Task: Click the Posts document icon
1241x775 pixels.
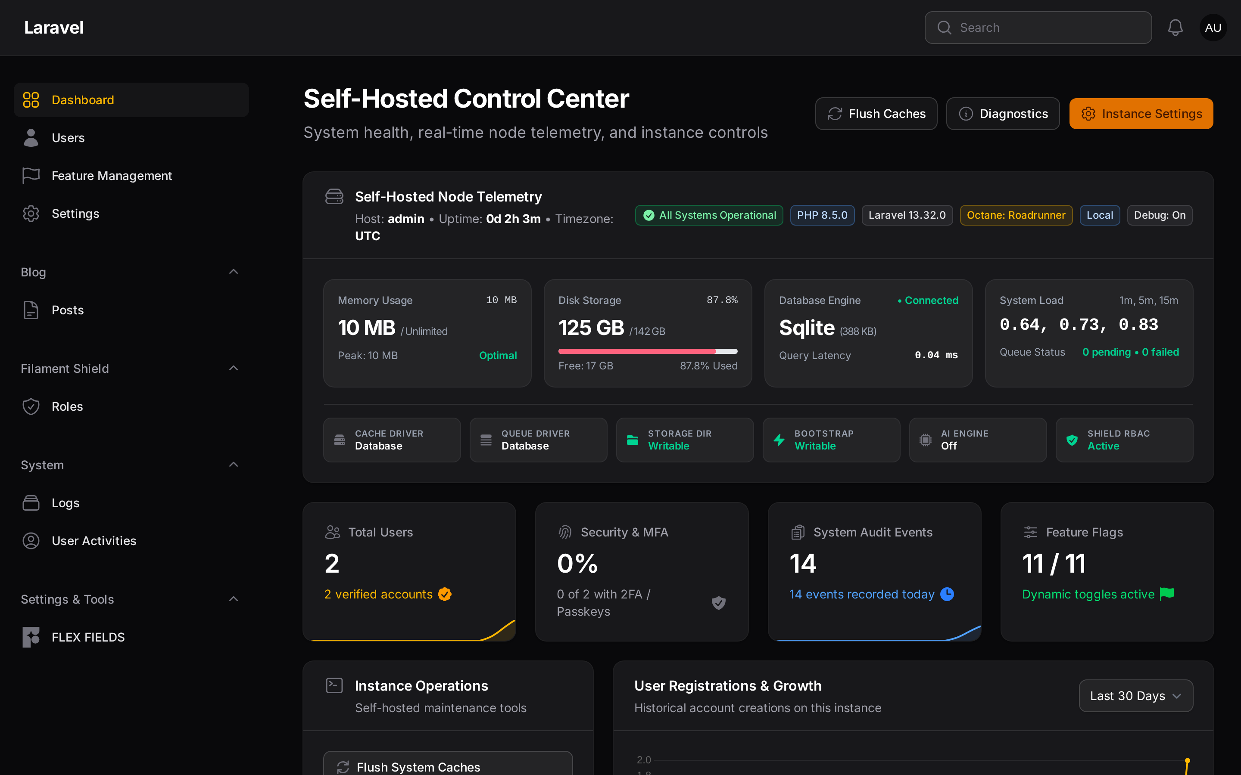Action: (x=31, y=310)
